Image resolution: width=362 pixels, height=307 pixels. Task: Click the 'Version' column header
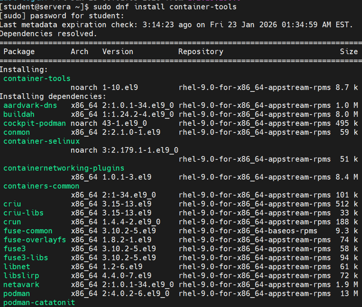point(118,52)
